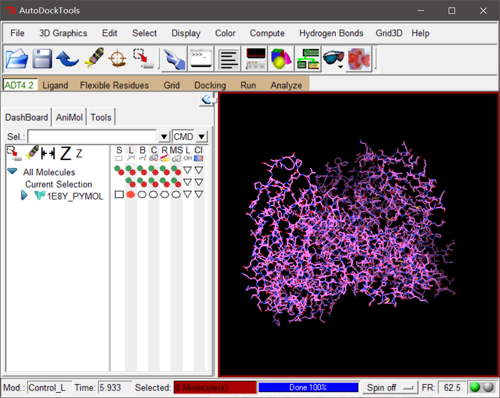
Task: Click the L labels OH column header
Action: 188,154
